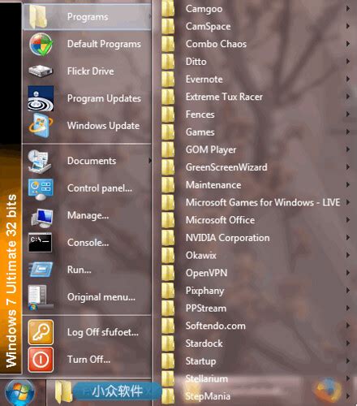The image size is (357, 406).
Task: Open the PPStream program folder
Action: (256, 308)
